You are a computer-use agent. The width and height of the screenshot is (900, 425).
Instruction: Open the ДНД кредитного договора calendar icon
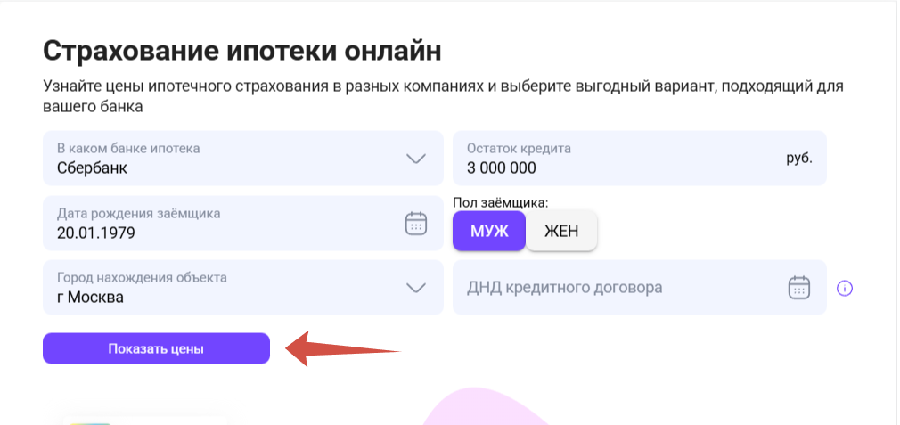pyautogui.click(x=798, y=288)
